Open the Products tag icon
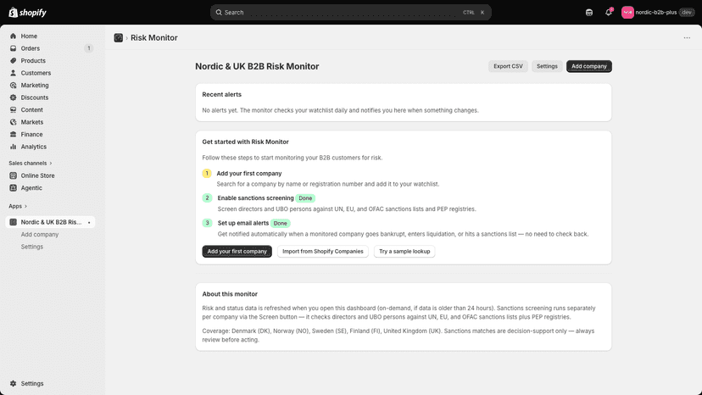Screen dimensions: 702x395 pos(13,60)
